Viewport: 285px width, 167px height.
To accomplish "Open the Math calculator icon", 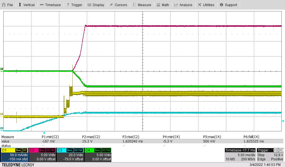I will [158, 4].
